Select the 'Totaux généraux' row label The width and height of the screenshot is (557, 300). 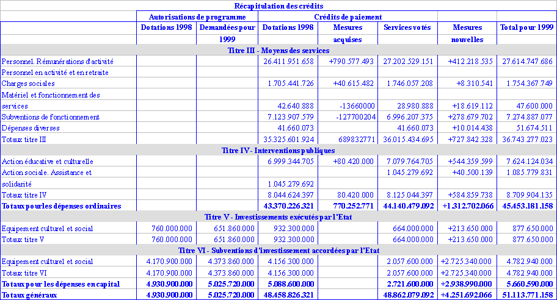pos(29,295)
